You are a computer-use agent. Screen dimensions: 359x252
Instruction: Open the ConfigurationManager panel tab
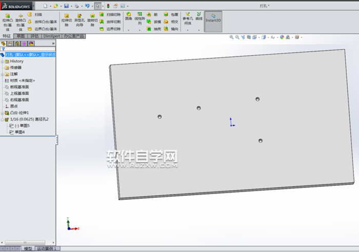pos(17,44)
